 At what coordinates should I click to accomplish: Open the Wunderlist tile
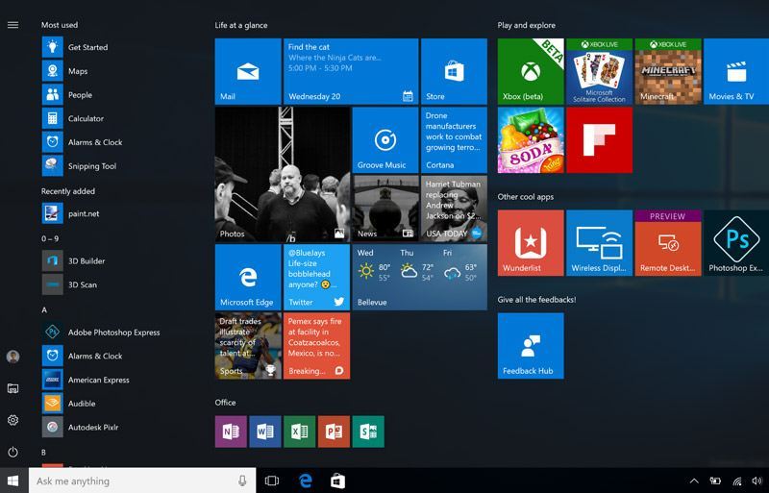coord(531,242)
